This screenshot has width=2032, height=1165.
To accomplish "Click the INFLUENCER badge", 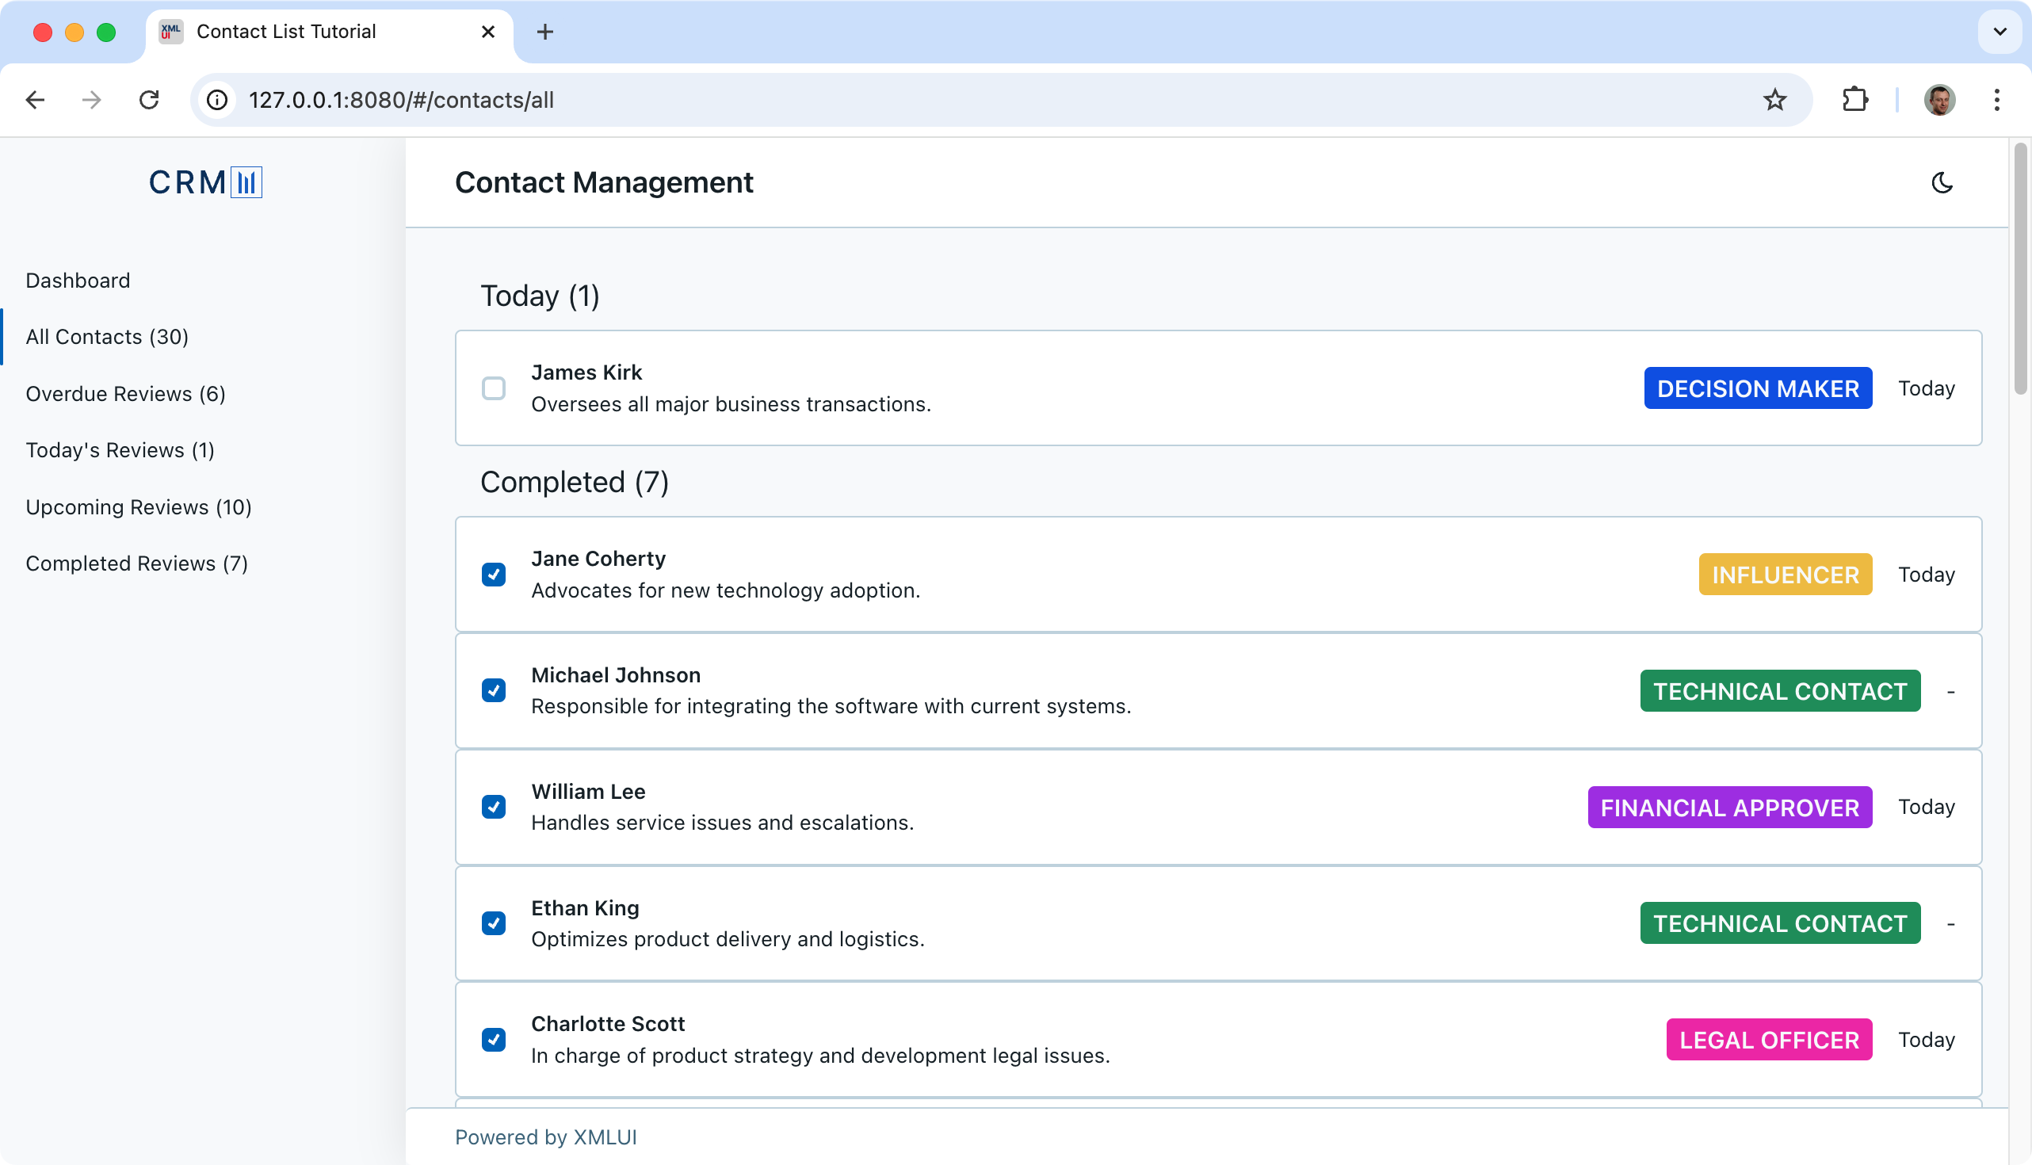I will click(1785, 575).
